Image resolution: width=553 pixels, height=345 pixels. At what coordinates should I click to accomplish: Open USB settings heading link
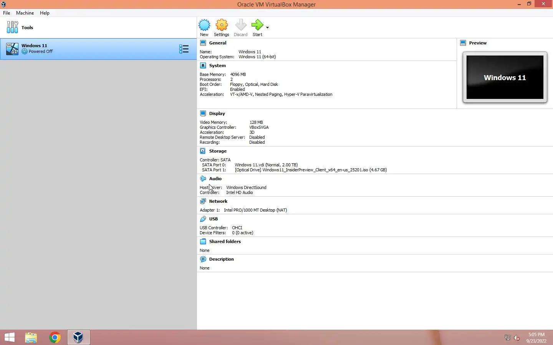pos(214,219)
